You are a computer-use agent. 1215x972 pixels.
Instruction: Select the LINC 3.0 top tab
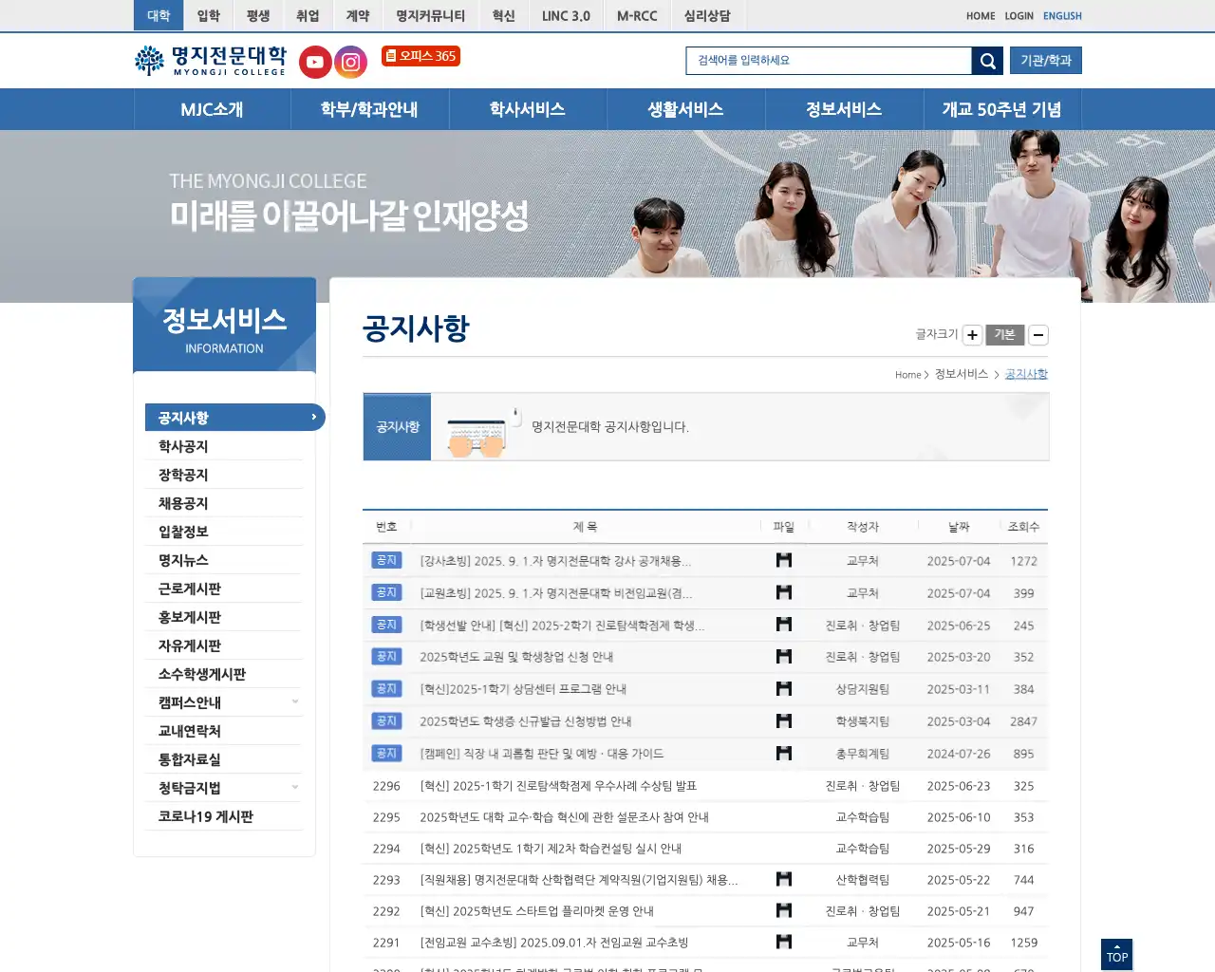(x=566, y=15)
